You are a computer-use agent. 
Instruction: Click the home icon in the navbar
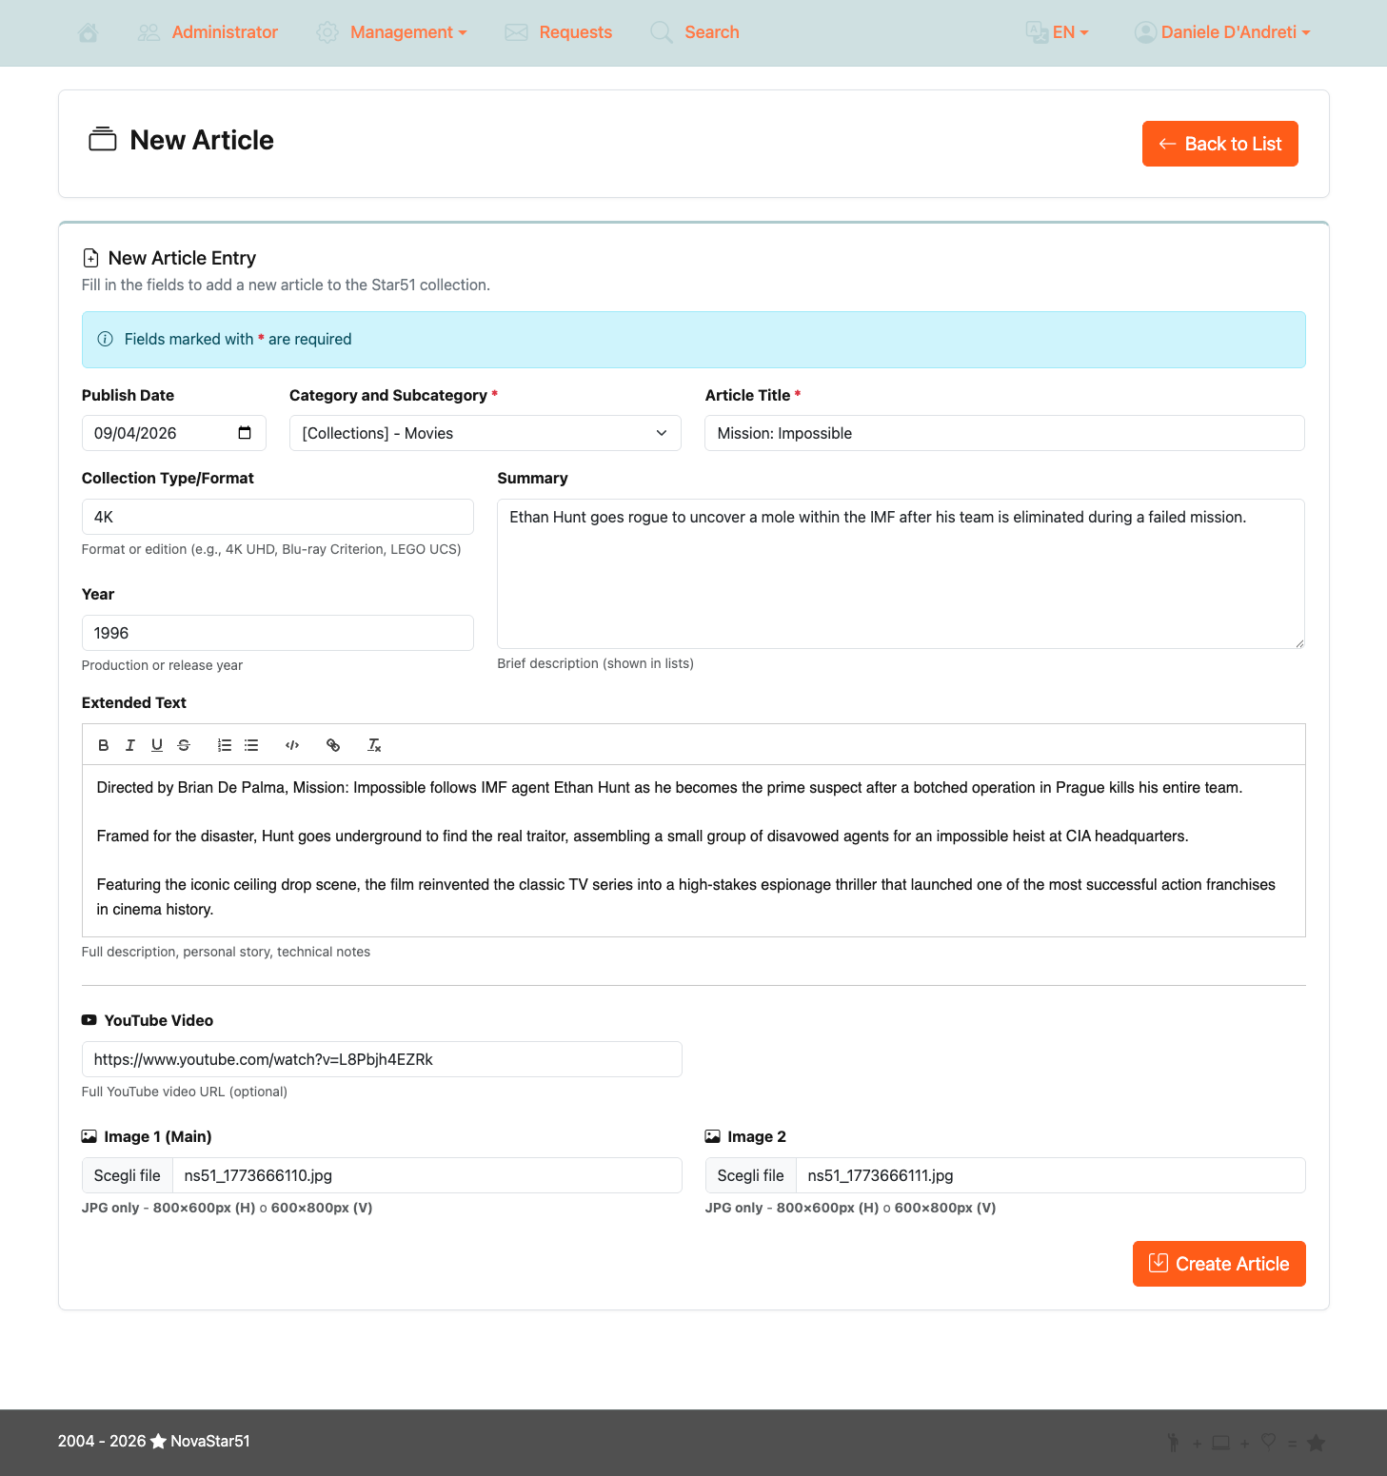(88, 31)
